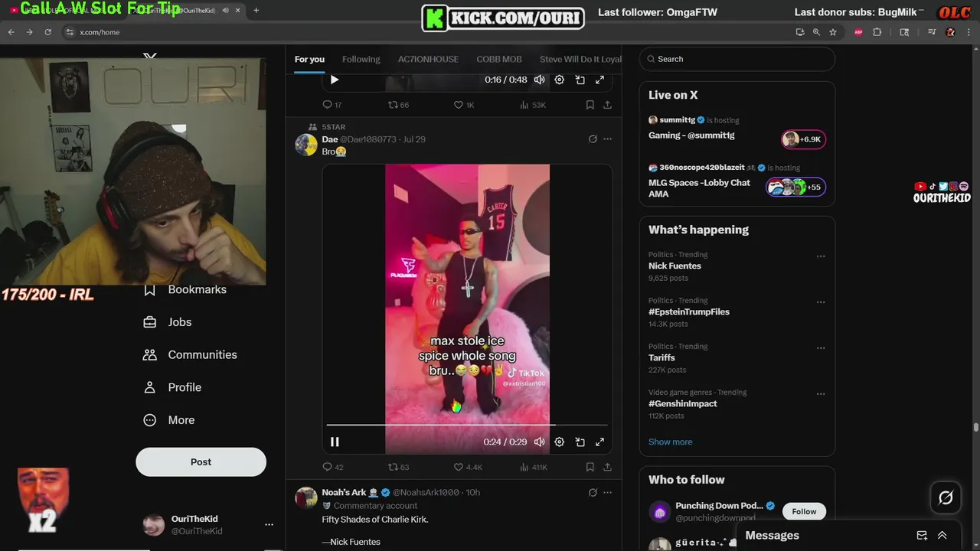Click the Post button
980x551 pixels.
coord(201,462)
